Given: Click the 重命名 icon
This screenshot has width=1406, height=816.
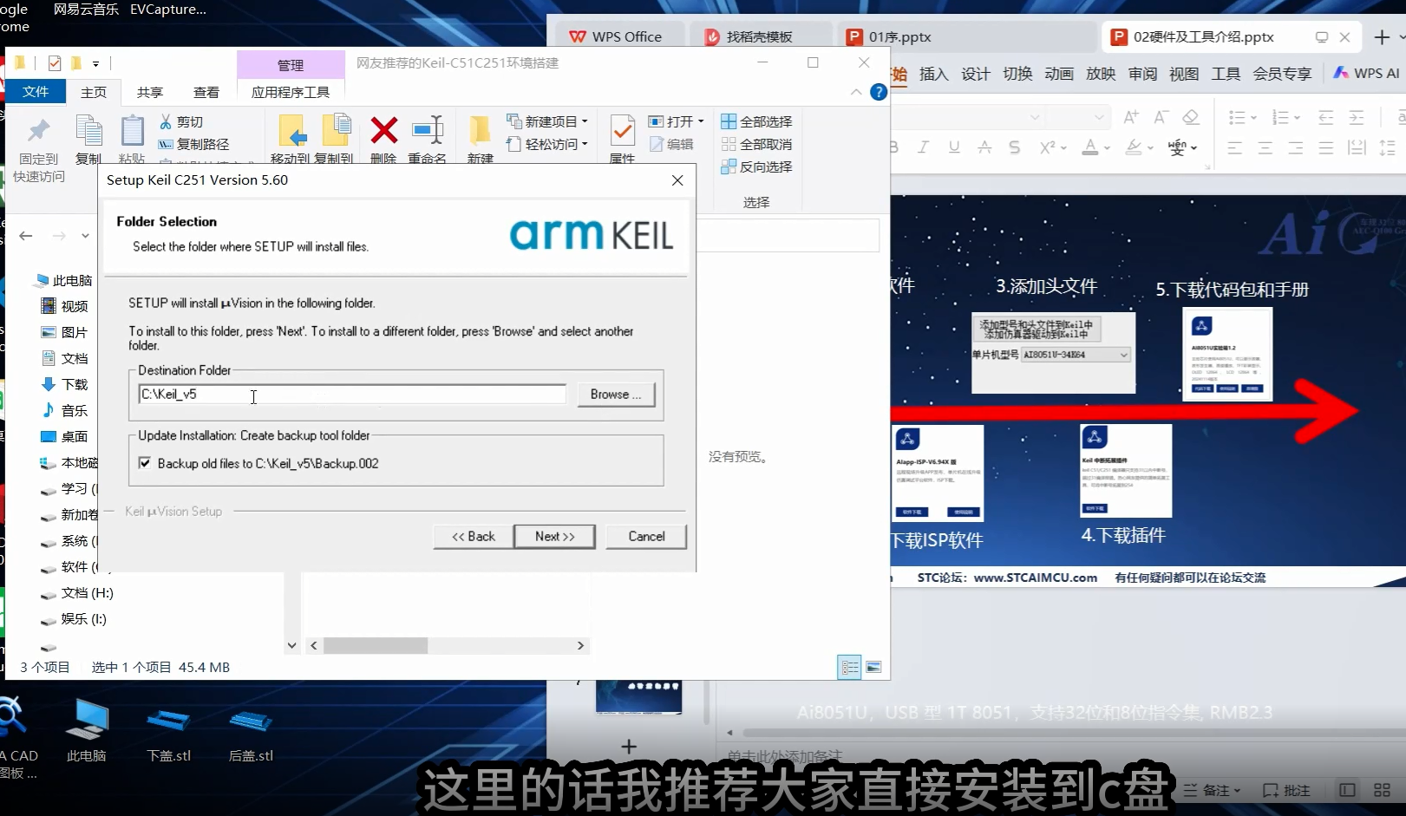Looking at the screenshot, I should [x=428, y=131].
